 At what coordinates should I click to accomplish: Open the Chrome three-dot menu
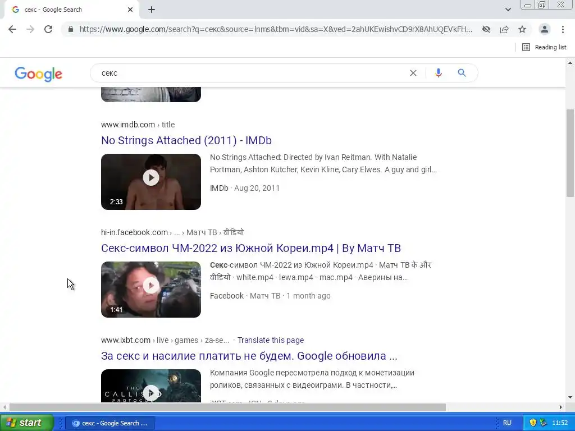pyautogui.click(x=563, y=29)
